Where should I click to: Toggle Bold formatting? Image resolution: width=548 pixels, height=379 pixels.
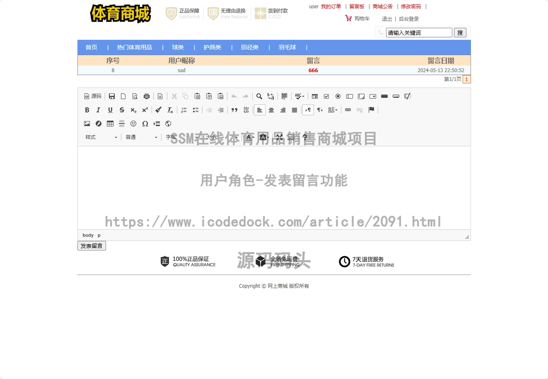point(87,110)
